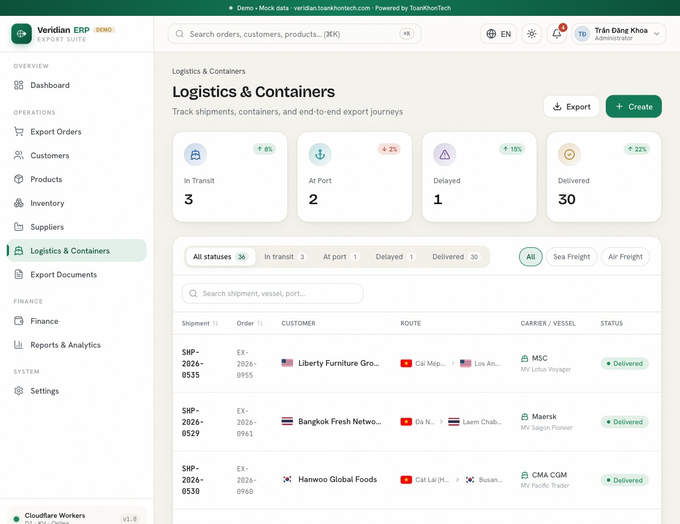Click the TD avatar circle
This screenshot has height=524, width=680.
[x=582, y=34]
